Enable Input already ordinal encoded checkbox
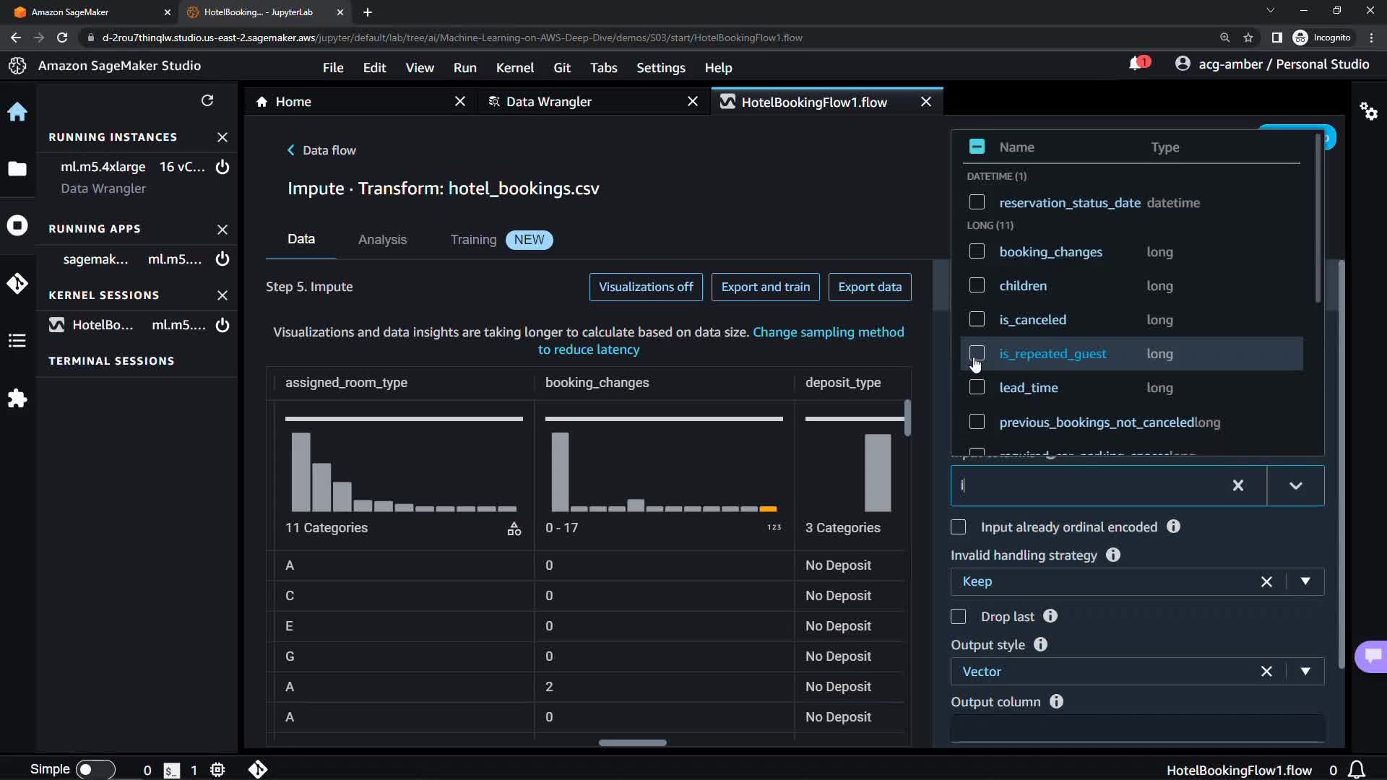Viewport: 1387px width, 780px height. tap(959, 527)
